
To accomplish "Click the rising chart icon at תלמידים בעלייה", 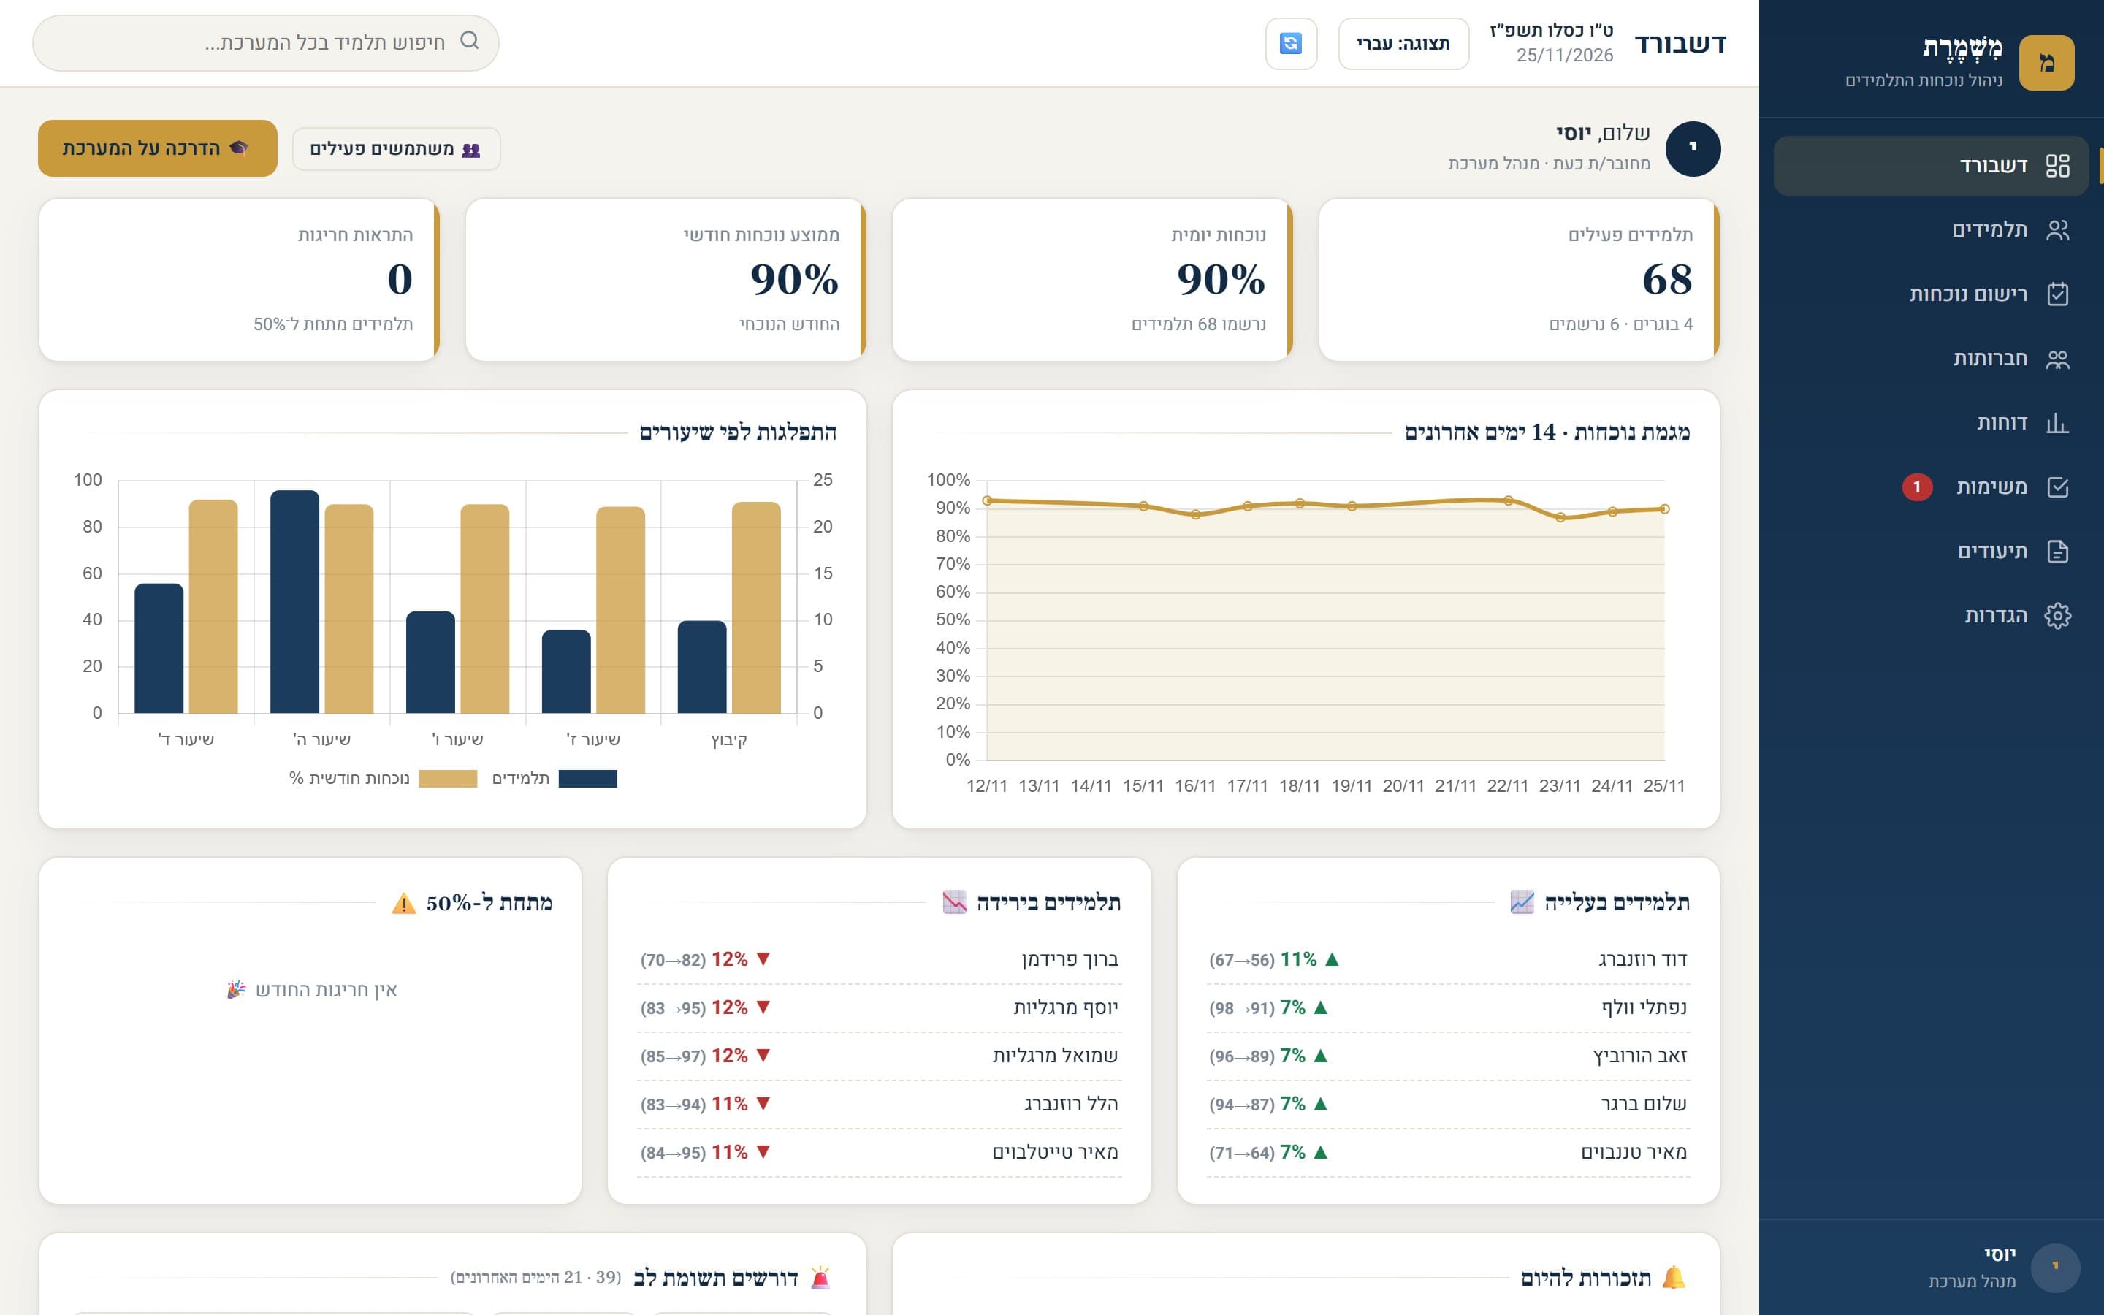I will coord(1522,902).
